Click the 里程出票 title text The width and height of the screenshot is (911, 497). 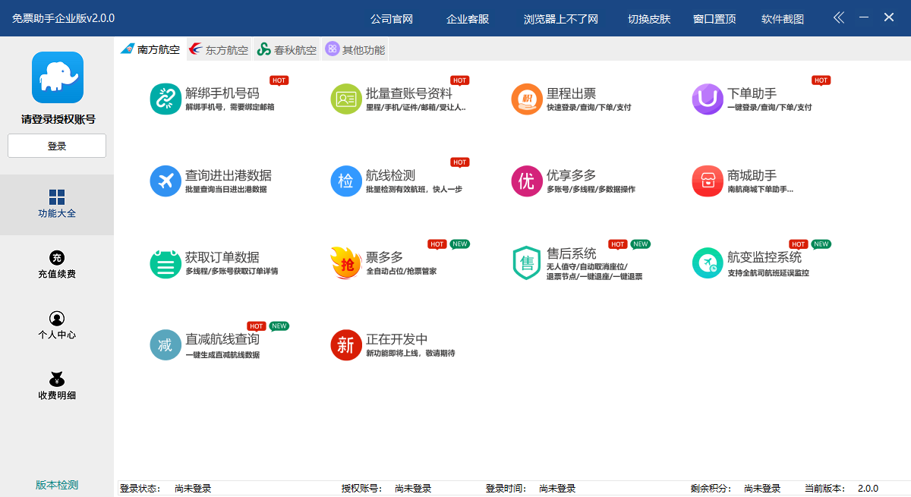571,93
